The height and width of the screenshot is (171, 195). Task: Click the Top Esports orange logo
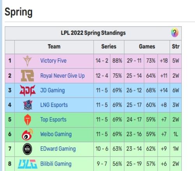coord(27,120)
